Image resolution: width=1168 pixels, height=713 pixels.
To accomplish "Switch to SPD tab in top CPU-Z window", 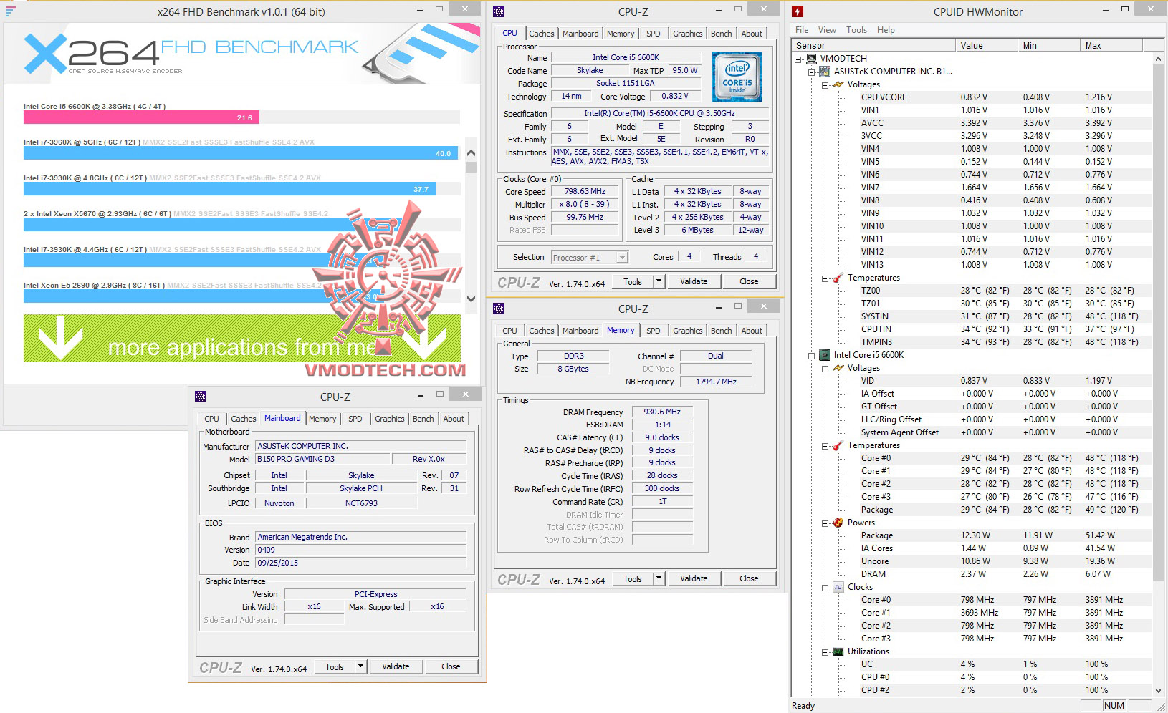I will [x=653, y=34].
